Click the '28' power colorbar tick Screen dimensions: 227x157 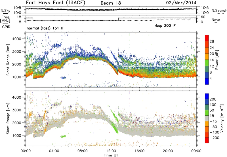tap(212, 41)
